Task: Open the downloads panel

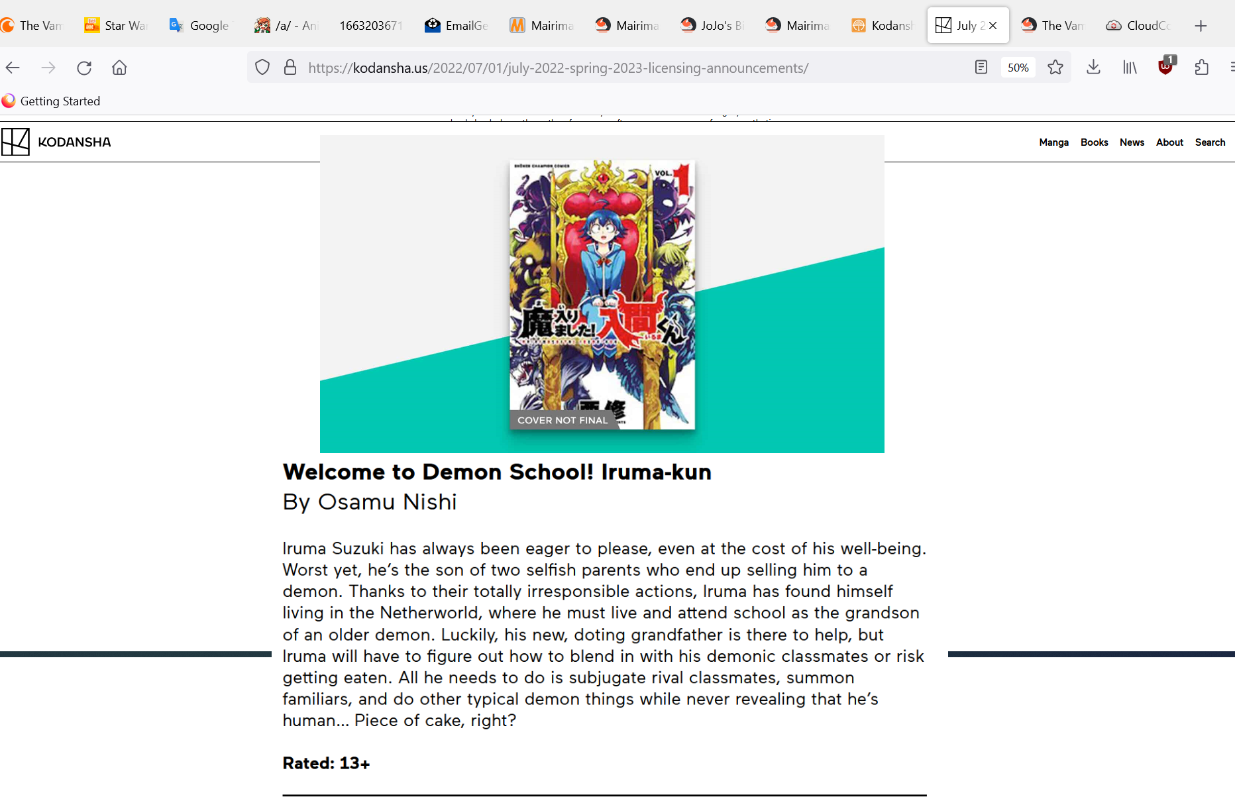Action: [x=1094, y=68]
